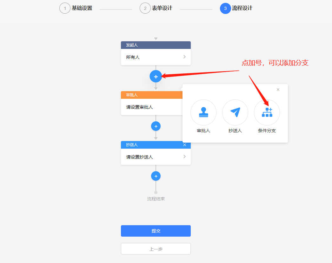Click the 发起人 node header
The image size is (332, 263).
tap(149, 45)
